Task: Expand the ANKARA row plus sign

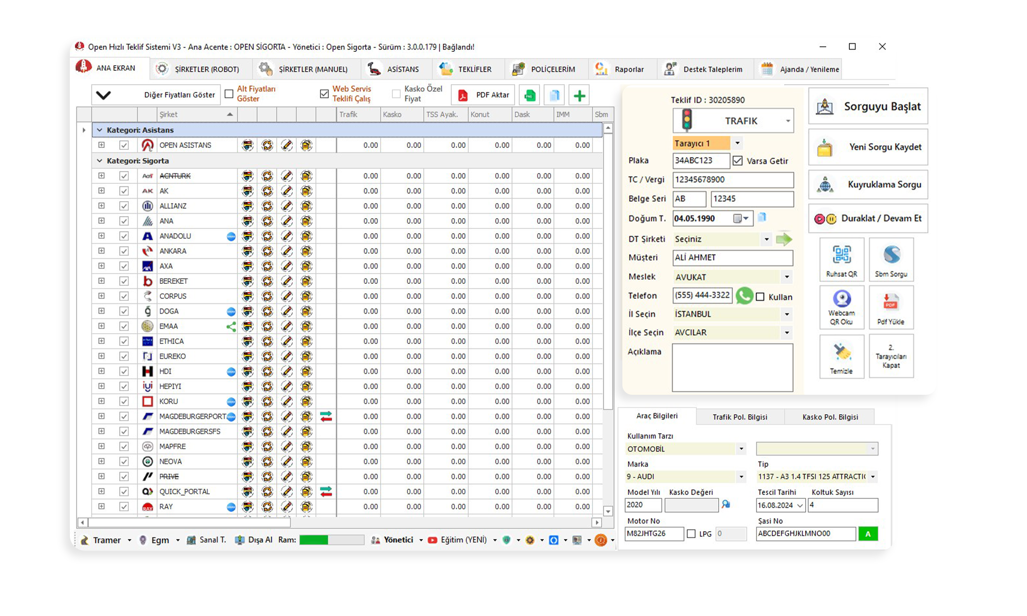Action: point(102,251)
